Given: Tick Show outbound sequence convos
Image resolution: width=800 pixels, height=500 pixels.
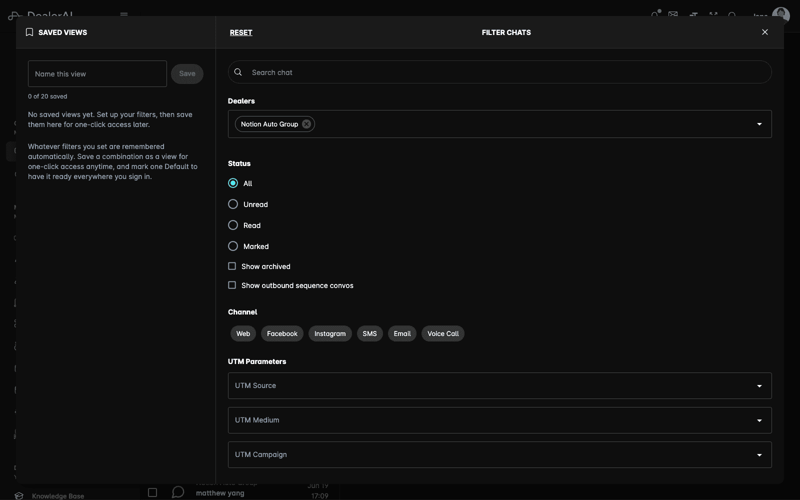Looking at the screenshot, I should point(232,285).
